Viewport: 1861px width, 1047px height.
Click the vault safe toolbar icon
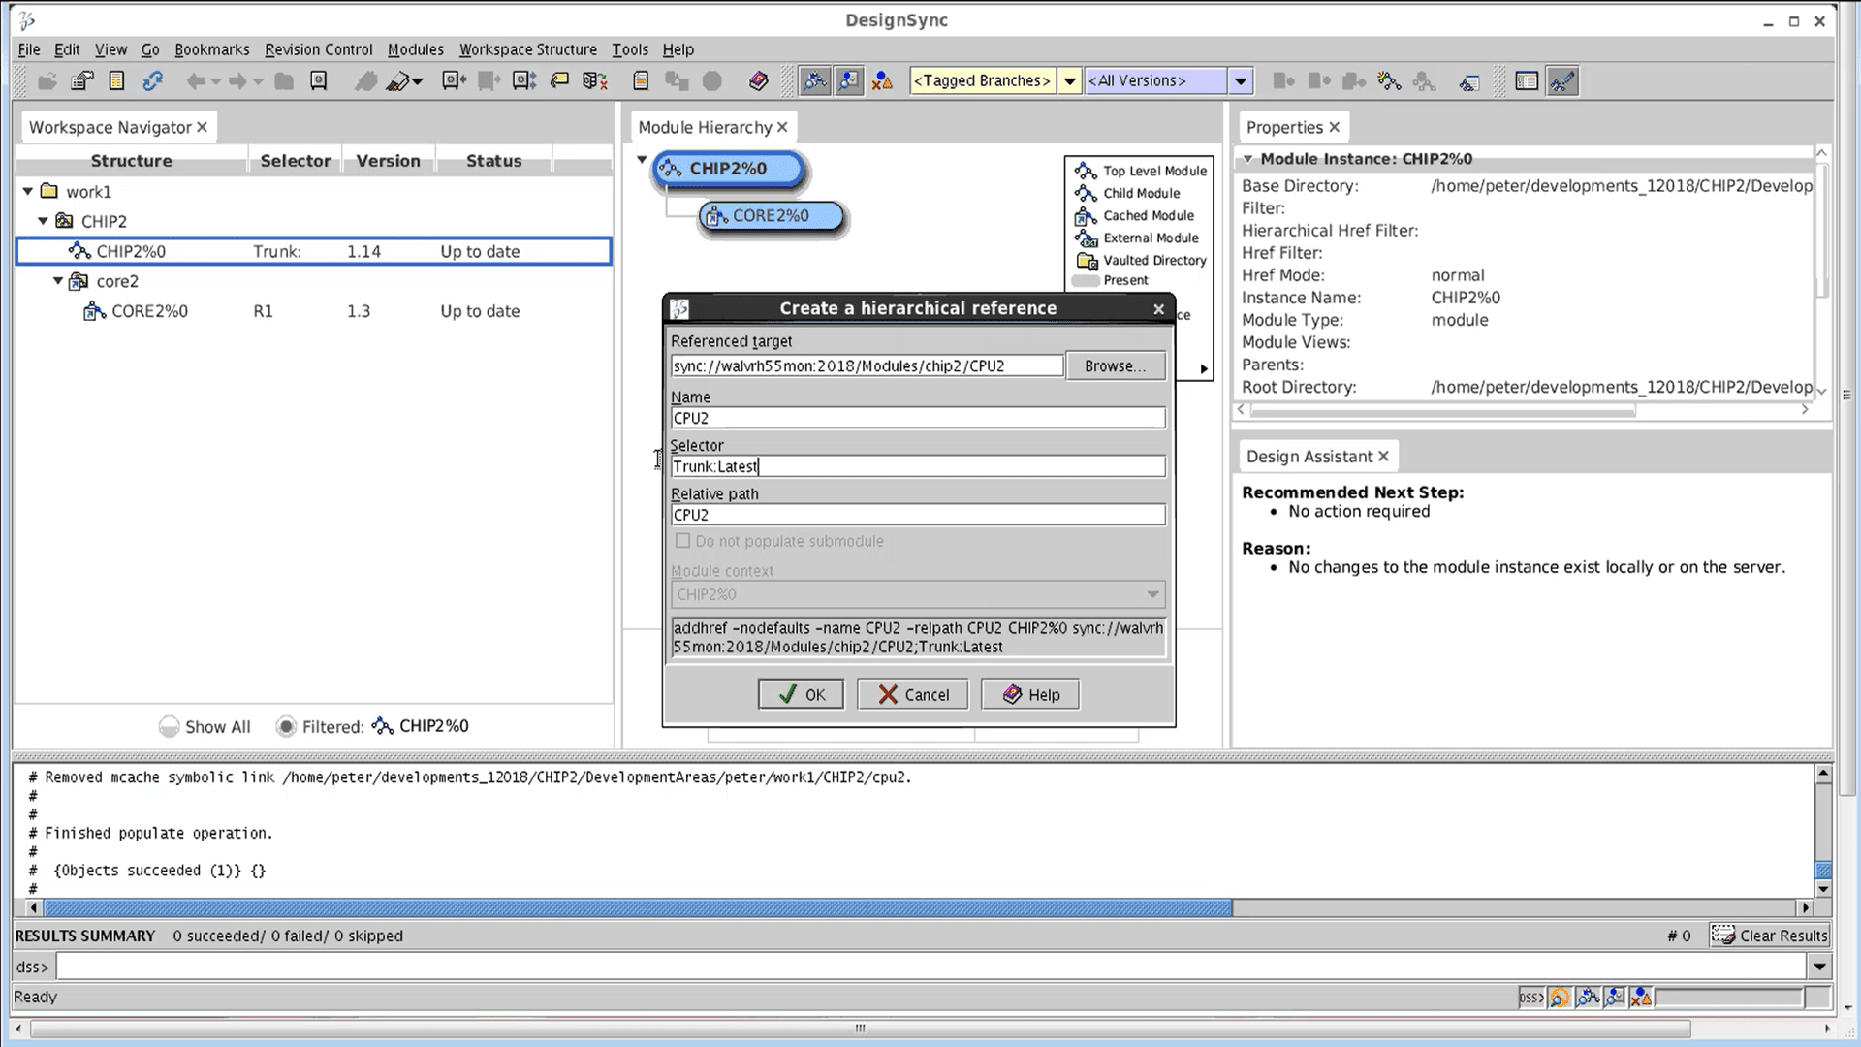319,81
